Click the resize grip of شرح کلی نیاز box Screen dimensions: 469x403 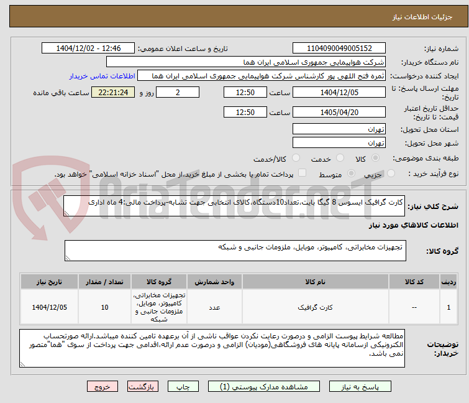tap(66, 213)
